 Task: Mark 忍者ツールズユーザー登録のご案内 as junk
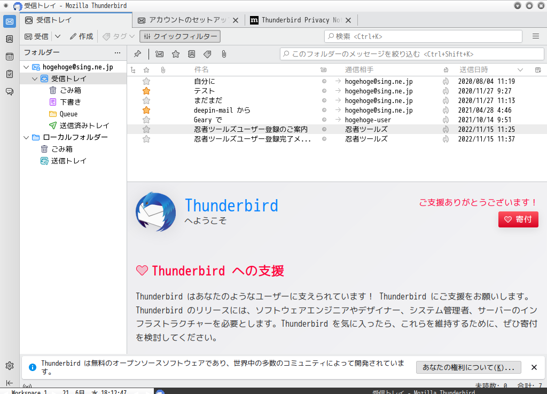[446, 129]
